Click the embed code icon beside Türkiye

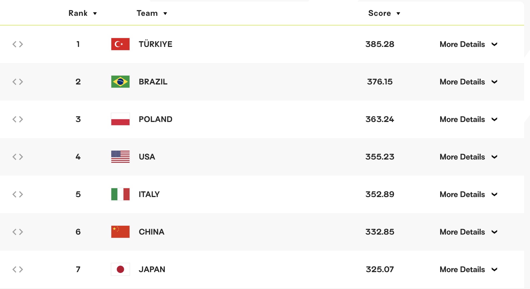(x=18, y=44)
